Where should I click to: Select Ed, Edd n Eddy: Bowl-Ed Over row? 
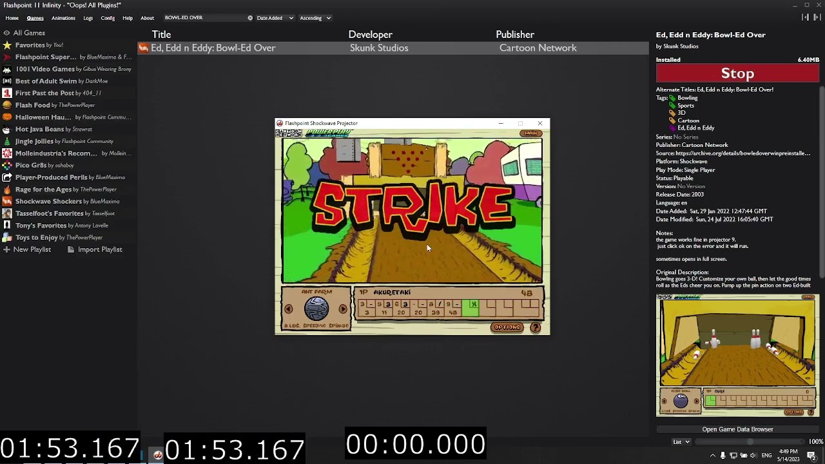pyautogui.click(x=393, y=48)
